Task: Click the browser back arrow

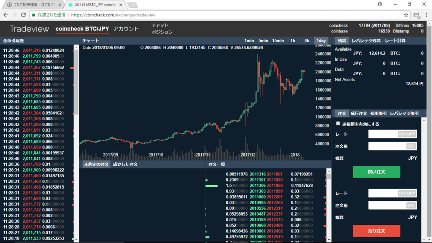Action: (5, 15)
